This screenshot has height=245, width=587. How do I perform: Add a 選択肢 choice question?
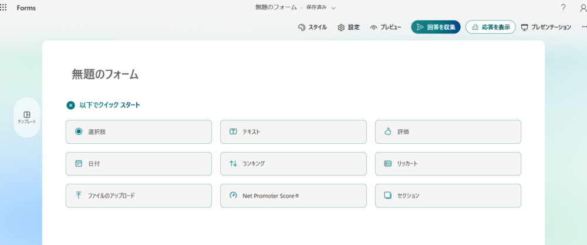tap(139, 132)
